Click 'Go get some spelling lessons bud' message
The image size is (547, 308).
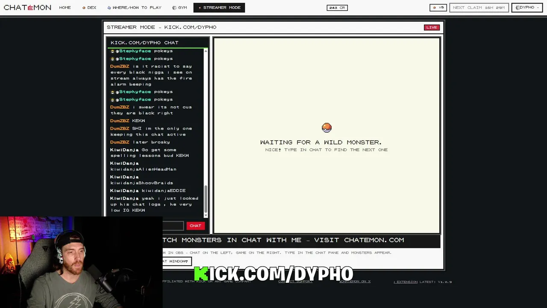point(150,153)
